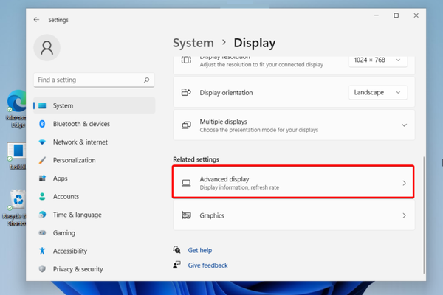Screen dimensions: 443x295
Task: Open Advanced display settings
Action: (293, 183)
